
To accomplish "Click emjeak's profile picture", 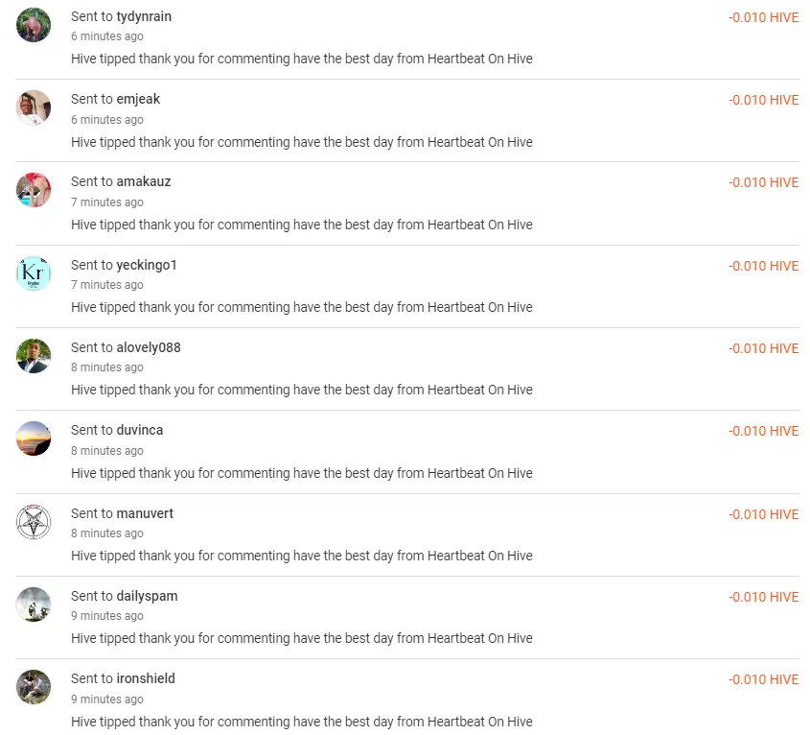I will click(34, 108).
